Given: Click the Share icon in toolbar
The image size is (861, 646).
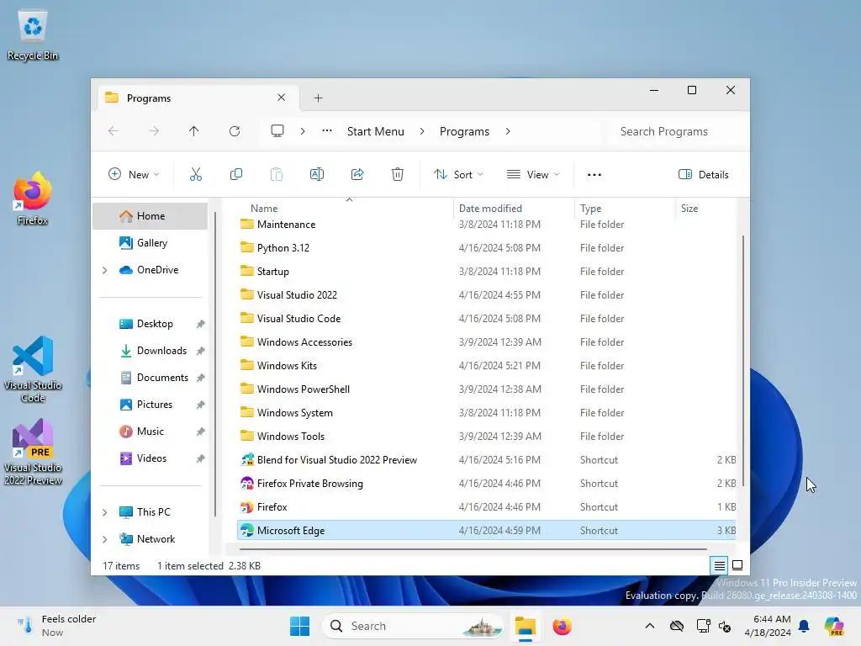Looking at the screenshot, I should pyautogui.click(x=357, y=174).
